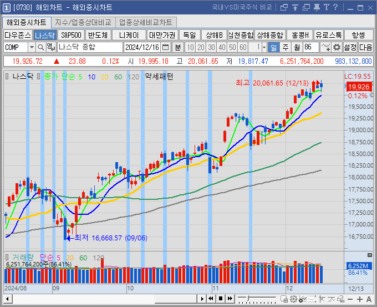
Task: Switch to 해외증시차트 tab
Action: point(27,22)
